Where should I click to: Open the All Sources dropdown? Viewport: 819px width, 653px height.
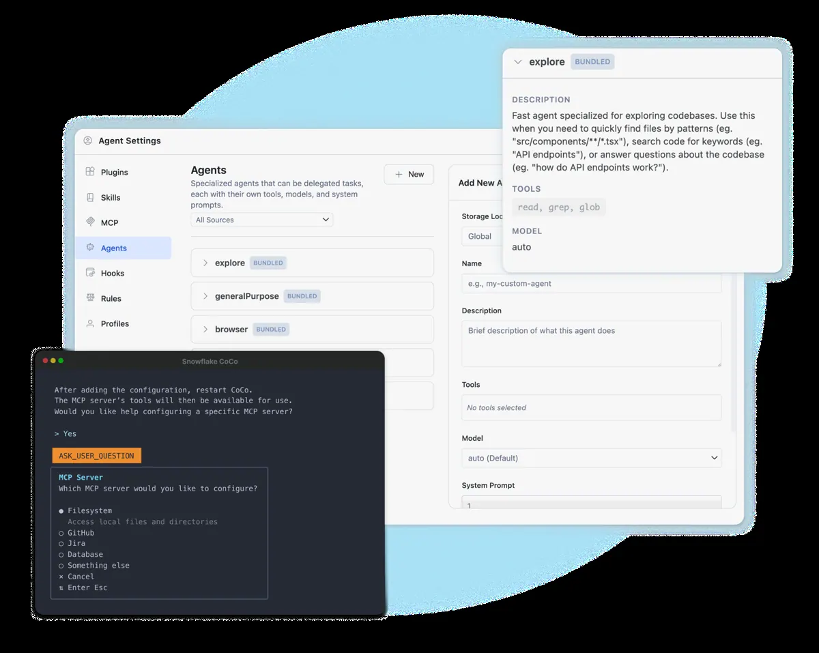point(262,220)
